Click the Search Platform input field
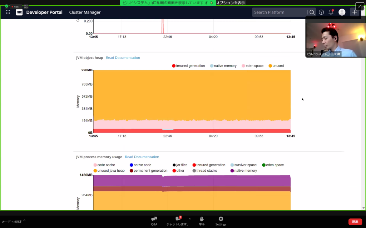 pos(280,12)
